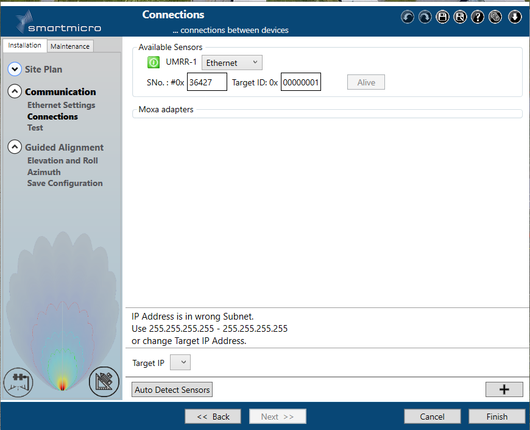530x430 pixels.
Task: Open the Test page under Communication
Action: (x=35, y=127)
